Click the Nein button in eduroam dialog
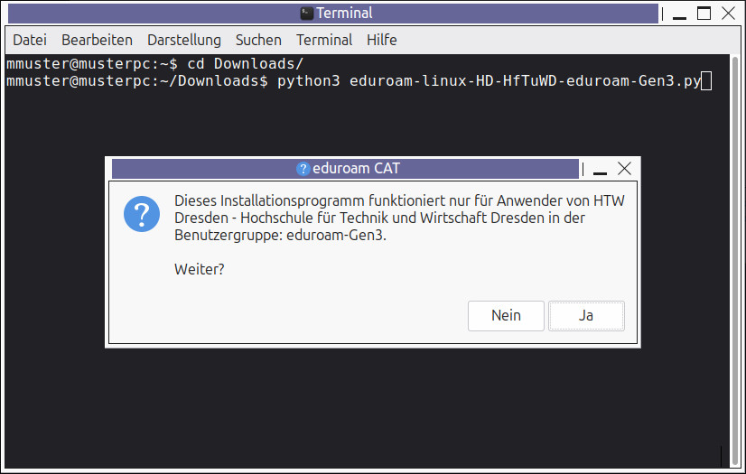 506,316
